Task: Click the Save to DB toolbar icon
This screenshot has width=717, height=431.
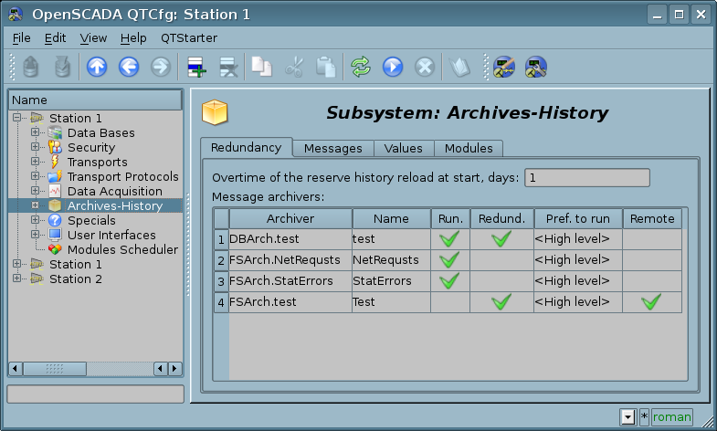Action: click(61, 67)
